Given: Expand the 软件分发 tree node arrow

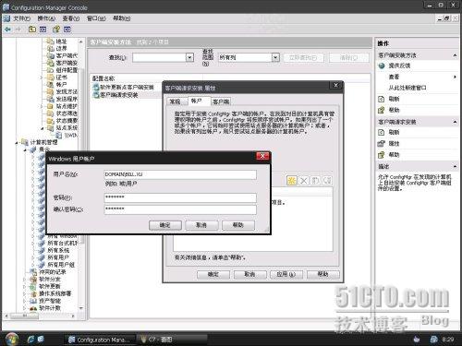Looking at the screenshot, I should [25, 280].
